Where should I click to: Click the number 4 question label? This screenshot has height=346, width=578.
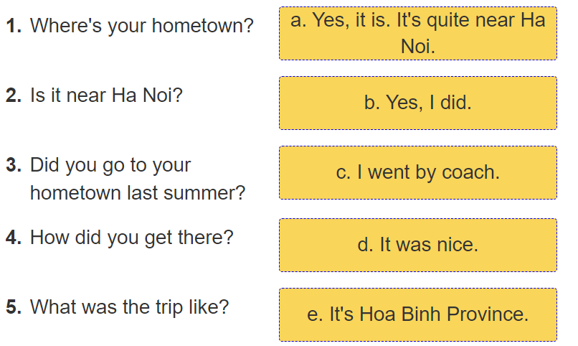pyautogui.click(x=14, y=237)
